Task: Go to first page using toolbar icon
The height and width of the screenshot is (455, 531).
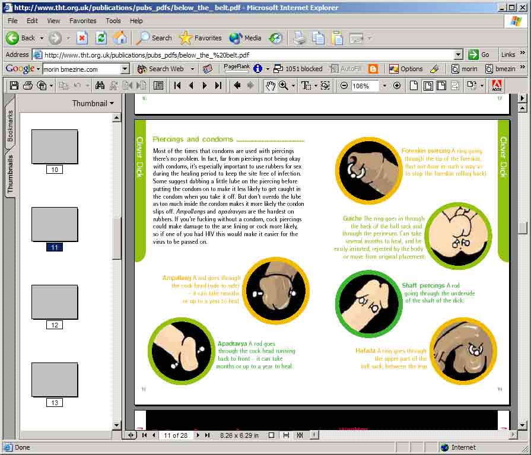Action: [x=177, y=85]
